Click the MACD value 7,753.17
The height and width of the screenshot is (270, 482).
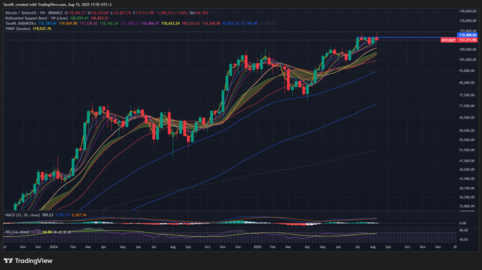[x=63, y=215]
